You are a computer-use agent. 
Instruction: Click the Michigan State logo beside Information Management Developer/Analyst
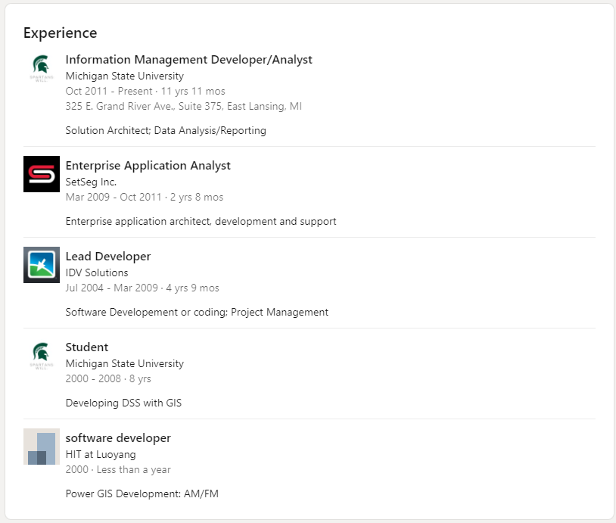click(x=42, y=68)
